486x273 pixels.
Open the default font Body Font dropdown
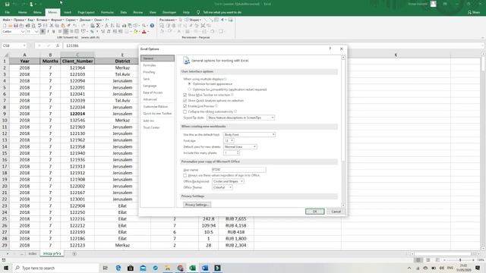[250, 135]
